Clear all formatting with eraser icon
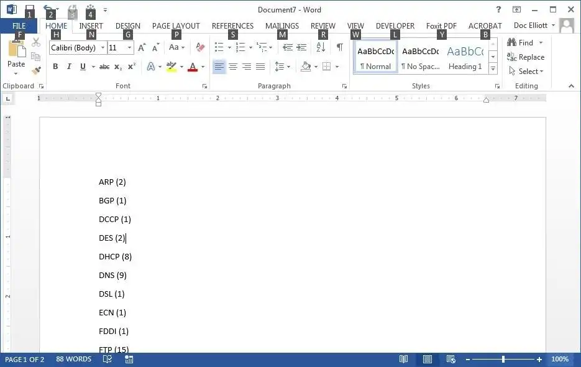The width and height of the screenshot is (581, 367). click(200, 47)
